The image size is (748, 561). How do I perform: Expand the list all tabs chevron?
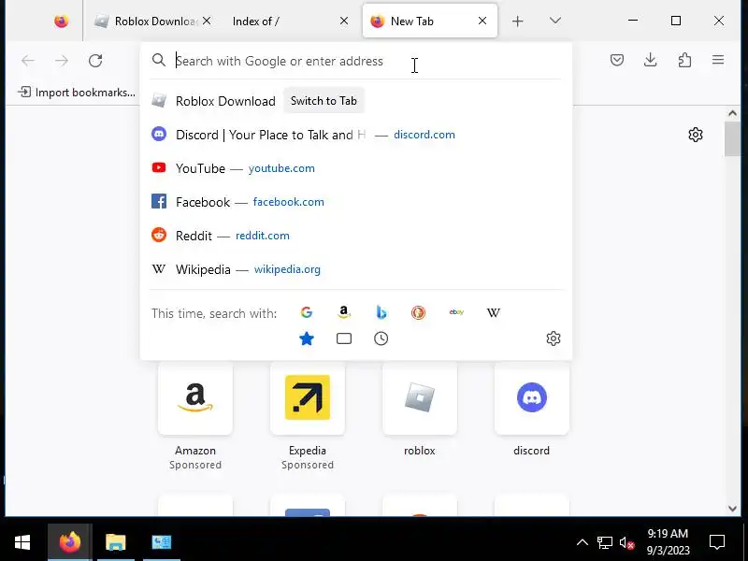click(x=554, y=21)
